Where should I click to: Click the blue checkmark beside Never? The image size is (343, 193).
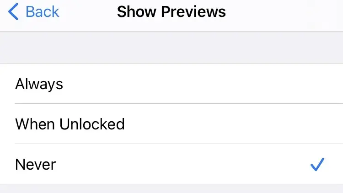click(x=317, y=164)
